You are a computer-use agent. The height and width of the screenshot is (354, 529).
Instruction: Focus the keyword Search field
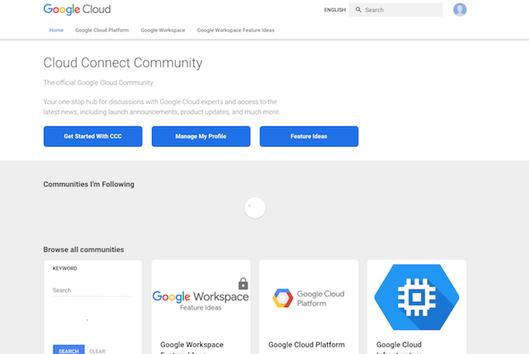point(92,290)
